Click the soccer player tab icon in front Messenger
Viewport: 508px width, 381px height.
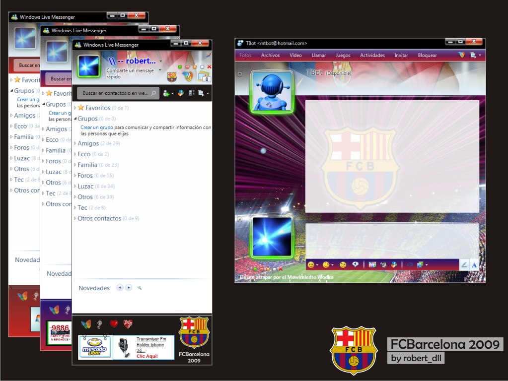[x=100, y=324]
